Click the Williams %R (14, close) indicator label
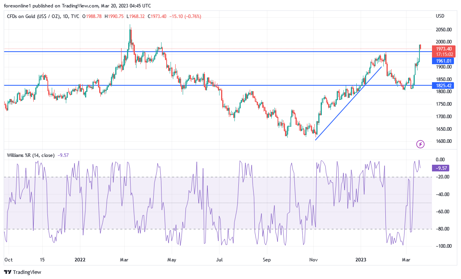 pos(31,155)
